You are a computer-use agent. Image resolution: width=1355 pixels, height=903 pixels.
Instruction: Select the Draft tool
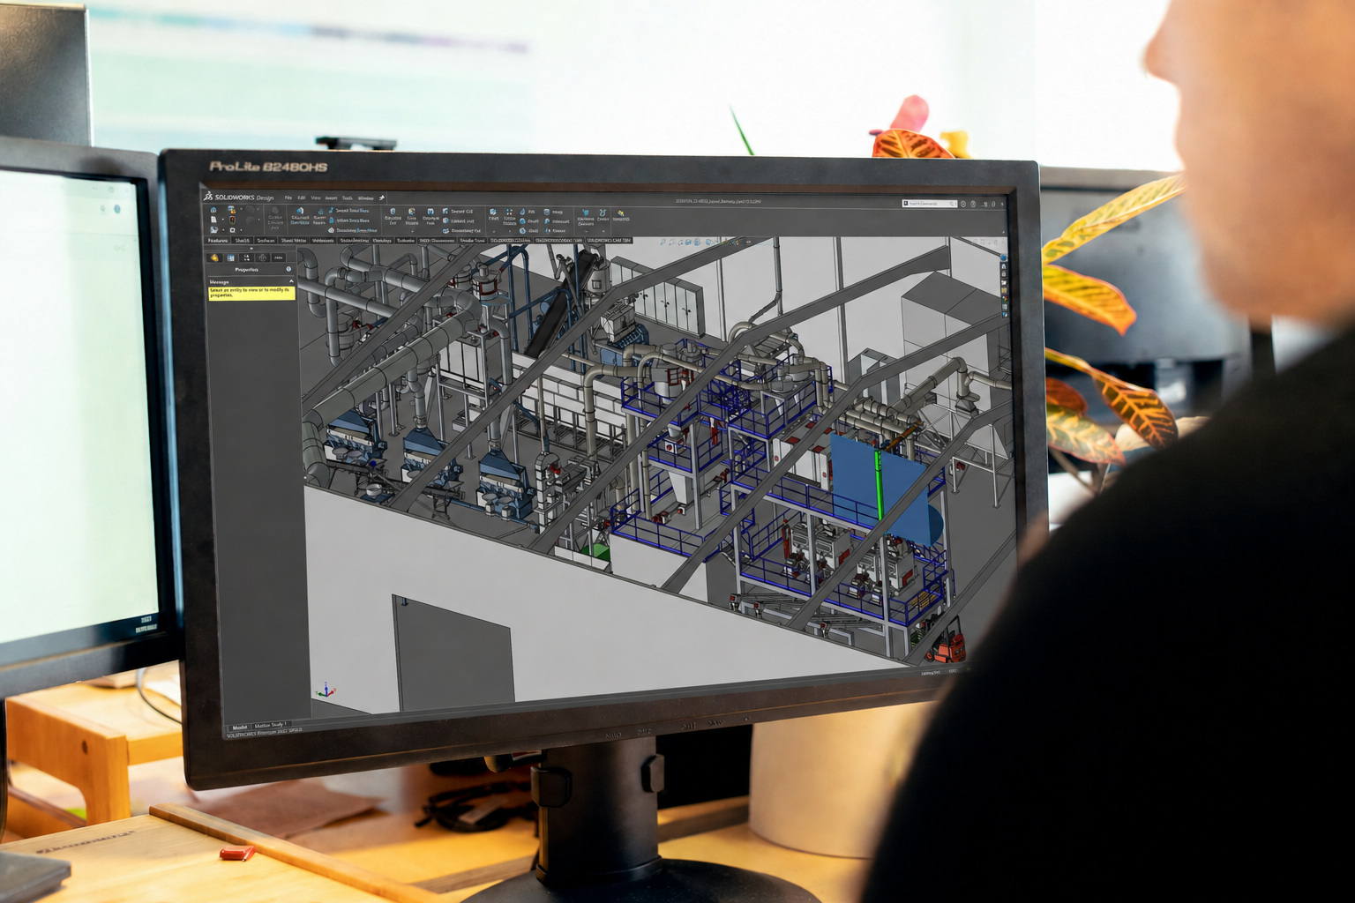click(x=528, y=221)
